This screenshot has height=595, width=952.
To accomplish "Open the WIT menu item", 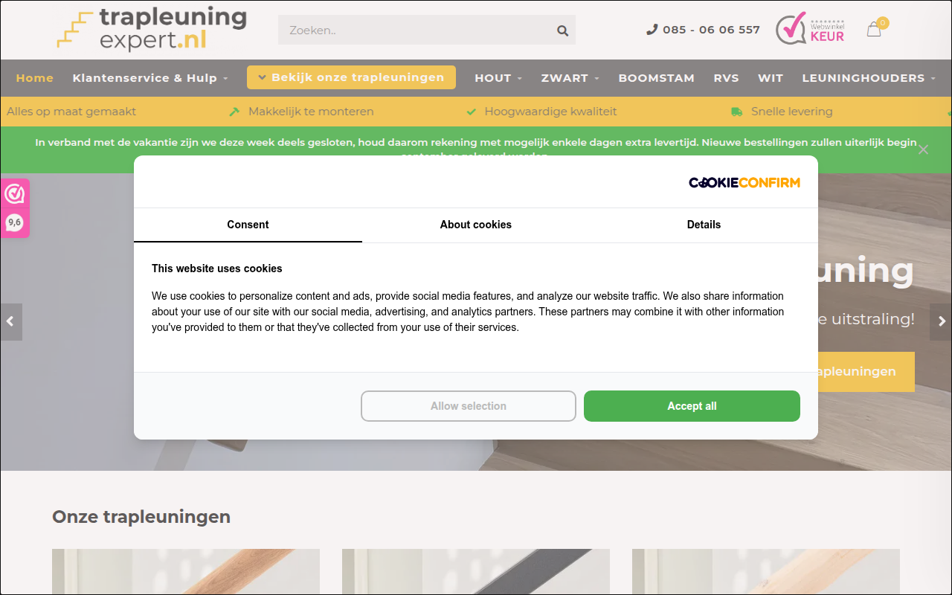I will [771, 77].
